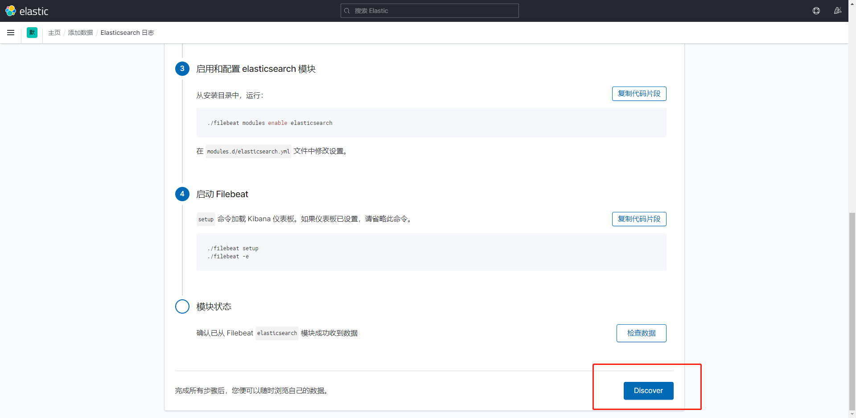
Task: Open the newsfeed icon in header
Action: (x=838, y=11)
